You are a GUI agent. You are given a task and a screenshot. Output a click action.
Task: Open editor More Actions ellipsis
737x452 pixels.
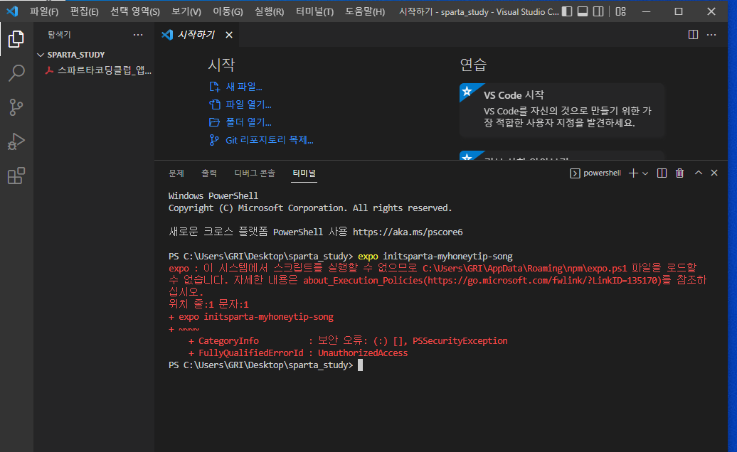click(711, 35)
